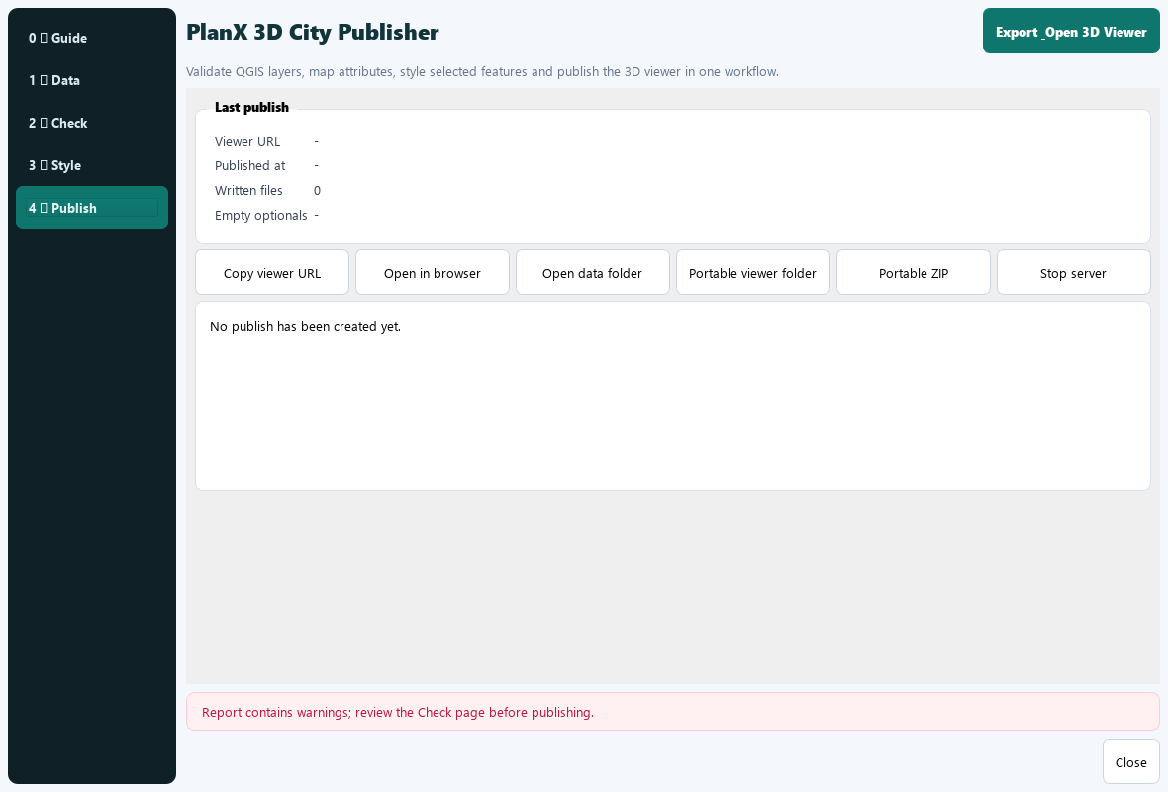Click the Portable ZIP button

(x=914, y=273)
